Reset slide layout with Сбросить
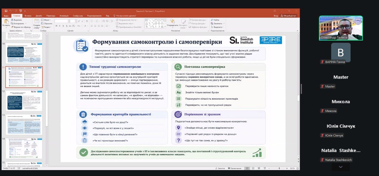The height and width of the screenshot is (176, 379). tap(47, 23)
